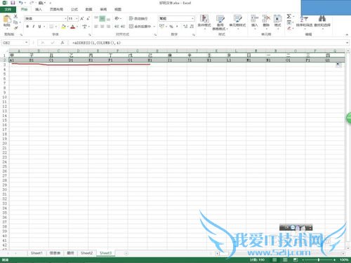Toggle middle vertical alignment

[x=102, y=18]
